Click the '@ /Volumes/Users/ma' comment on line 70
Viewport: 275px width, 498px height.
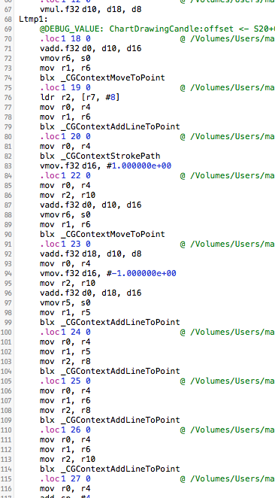228,39
